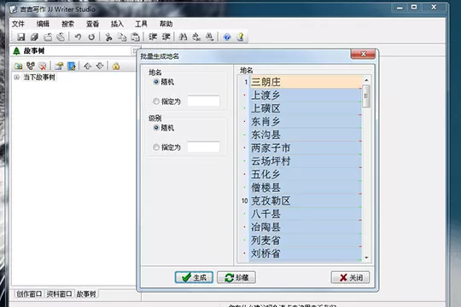Click the edit node pencil icon
Viewport: 461px width, 307px height.
pos(72,67)
